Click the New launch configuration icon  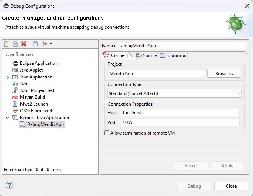6,44
